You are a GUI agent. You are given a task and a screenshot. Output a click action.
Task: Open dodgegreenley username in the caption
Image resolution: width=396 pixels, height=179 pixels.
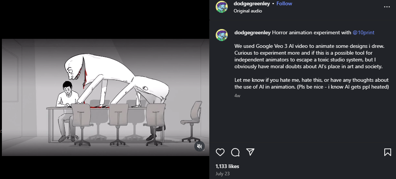click(x=253, y=32)
